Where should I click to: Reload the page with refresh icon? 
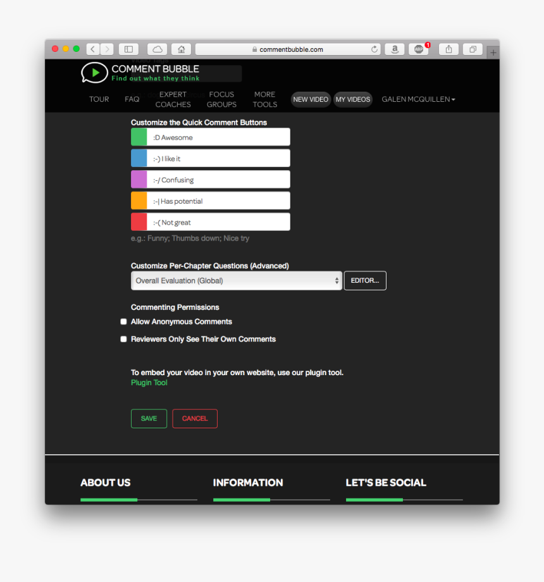tap(374, 49)
